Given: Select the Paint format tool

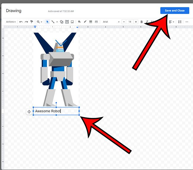Looking at the screenshot, I should tap(31, 22).
